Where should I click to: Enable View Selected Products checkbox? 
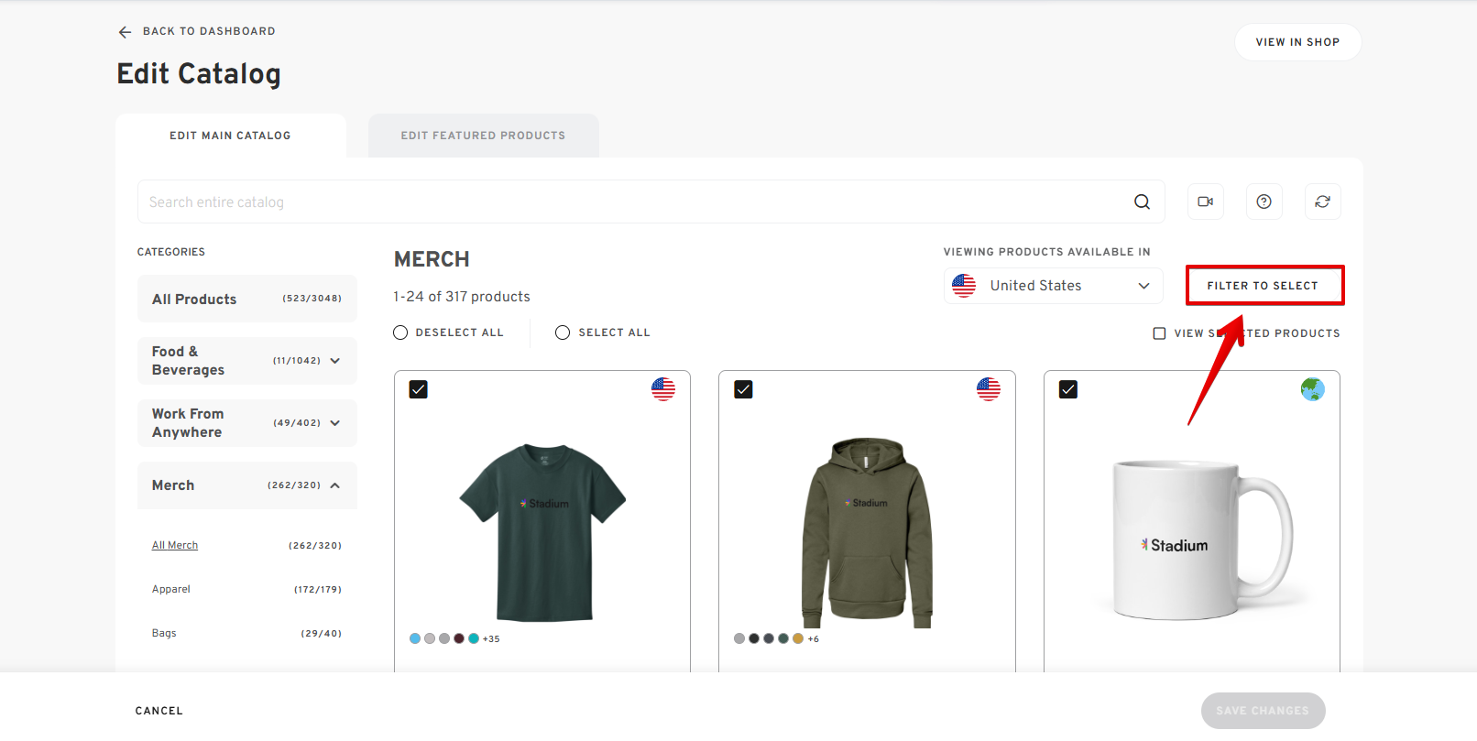pos(1159,333)
